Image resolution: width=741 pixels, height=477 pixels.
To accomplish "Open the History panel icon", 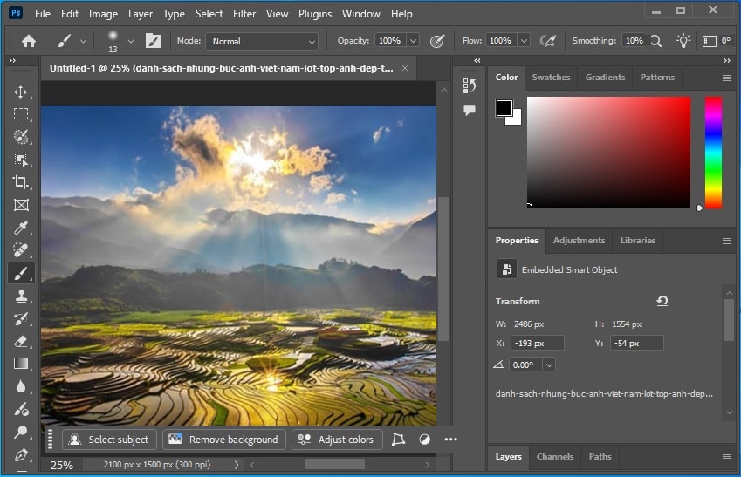I will click(x=470, y=85).
